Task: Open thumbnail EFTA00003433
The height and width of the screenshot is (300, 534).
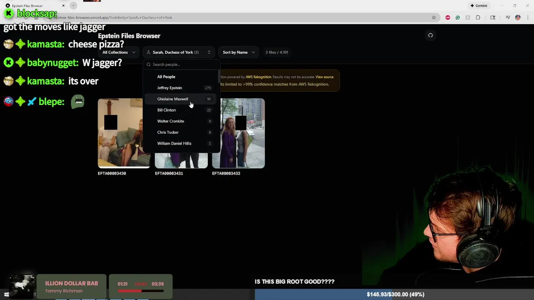Action: tap(238, 133)
